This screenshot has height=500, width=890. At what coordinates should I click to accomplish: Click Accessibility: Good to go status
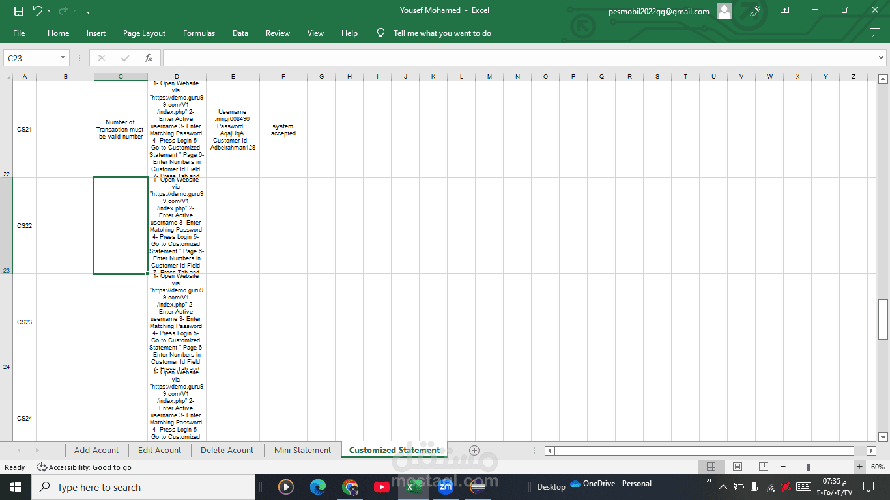(x=84, y=467)
